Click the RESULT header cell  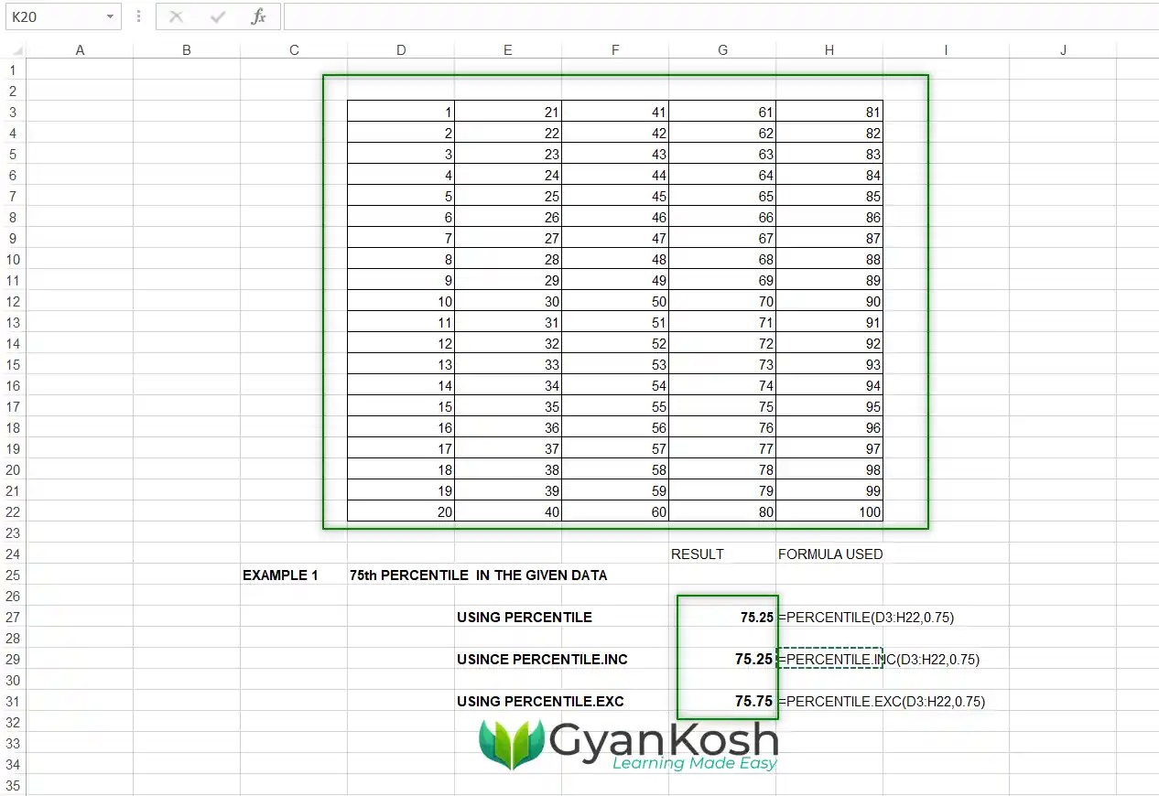[699, 554]
